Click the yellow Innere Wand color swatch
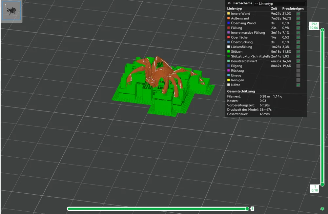This screenshot has height=214, width=328. tap(228, 13)
